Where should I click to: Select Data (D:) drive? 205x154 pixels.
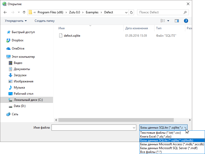click(19, 106)
